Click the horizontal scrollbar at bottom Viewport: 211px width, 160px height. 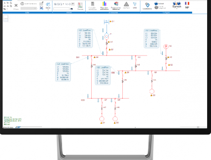[x=114, y=127]
